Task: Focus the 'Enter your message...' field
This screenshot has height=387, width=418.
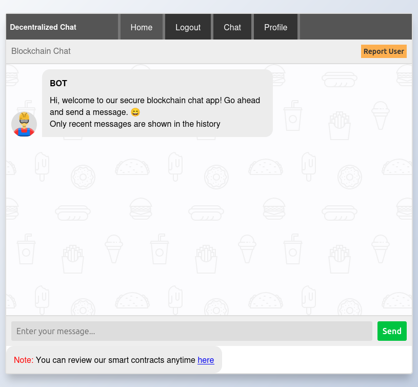Action: (191, 331)
